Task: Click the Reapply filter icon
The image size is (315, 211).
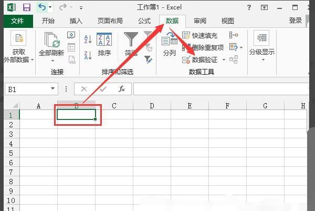Action: pos(149,48)
